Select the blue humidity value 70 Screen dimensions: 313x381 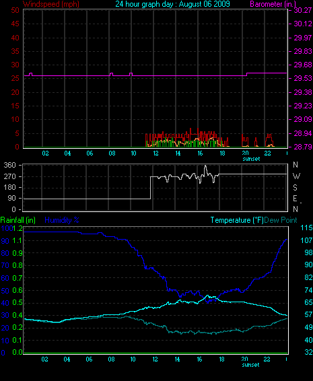coord(5,265)
